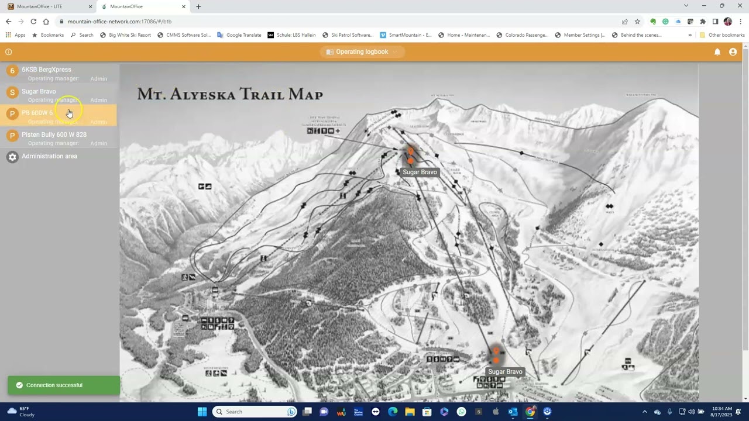The height and width of the screenshot is (421, 749).
Task: Open Member Settings bookmark
Action: click(579, 35)
